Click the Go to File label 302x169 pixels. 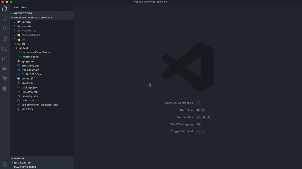click(186, 110)
